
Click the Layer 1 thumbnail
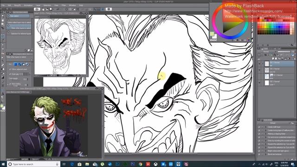point(267,83)
